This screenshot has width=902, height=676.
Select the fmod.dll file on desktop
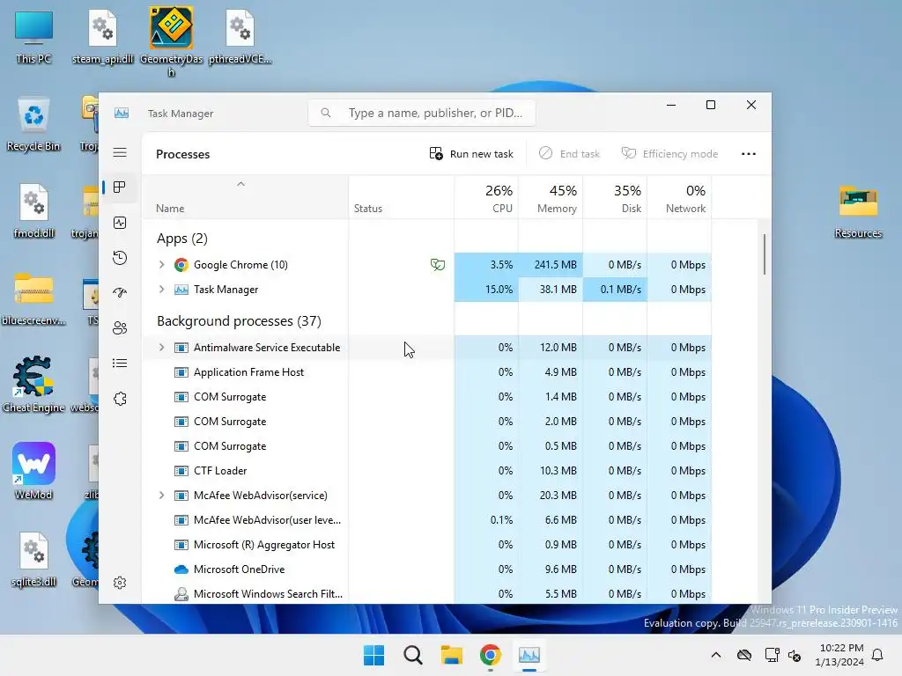pyautogui.click(x=33, y=210)
